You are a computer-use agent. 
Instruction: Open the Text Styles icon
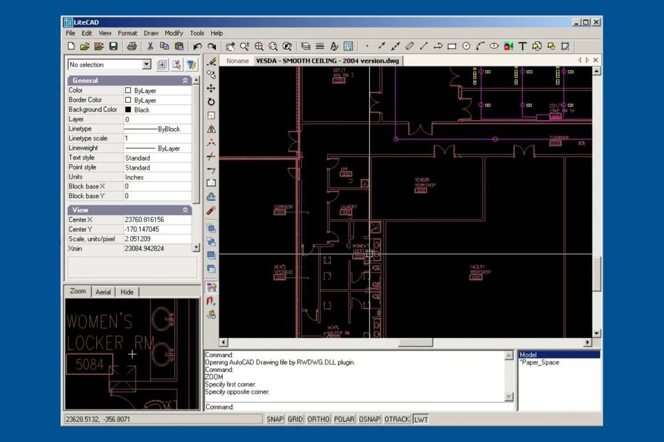click(334, 46)
